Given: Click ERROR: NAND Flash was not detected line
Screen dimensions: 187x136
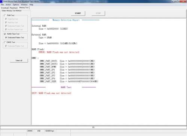Looking at the screenshot, I should coord(59,52).
